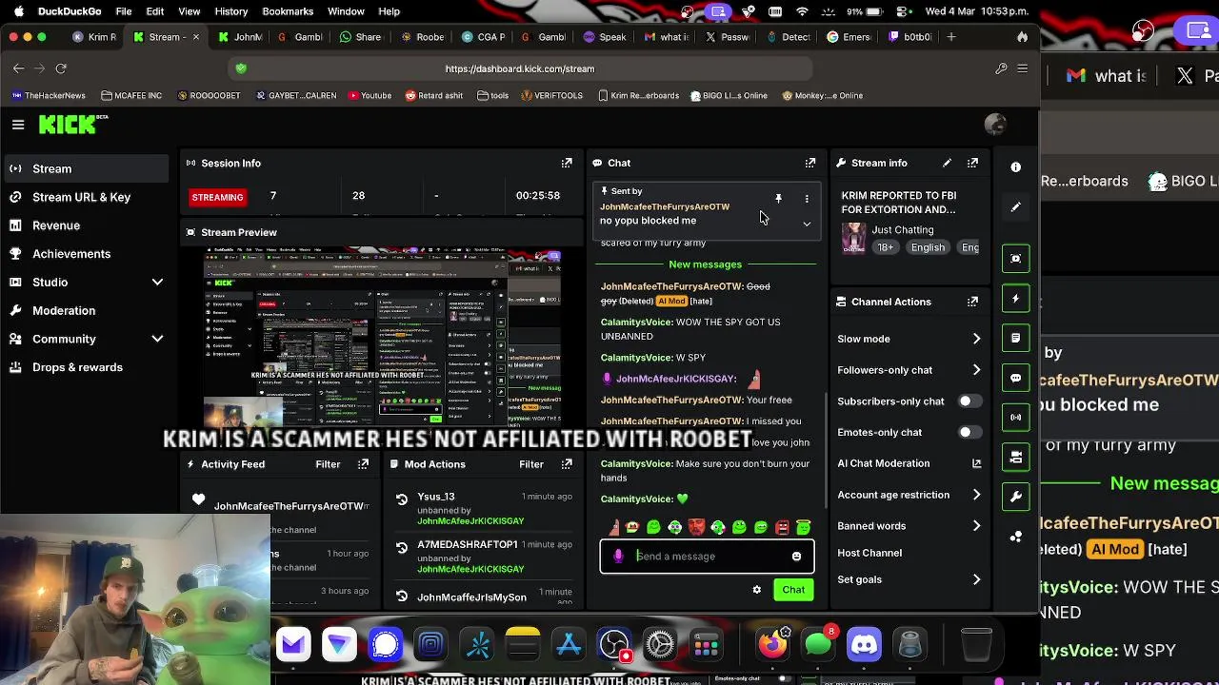Pop out the Stream info panel

pyautogui.click(x=972, y=163)
